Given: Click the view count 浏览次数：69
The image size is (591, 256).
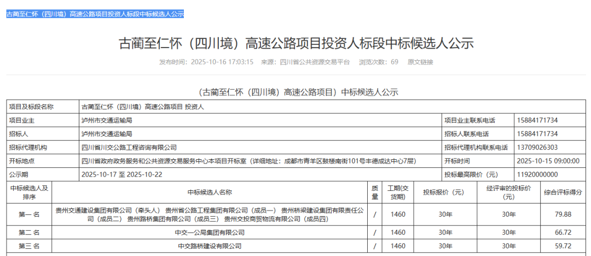Looking at the screenshot, I should pos(379,62).
